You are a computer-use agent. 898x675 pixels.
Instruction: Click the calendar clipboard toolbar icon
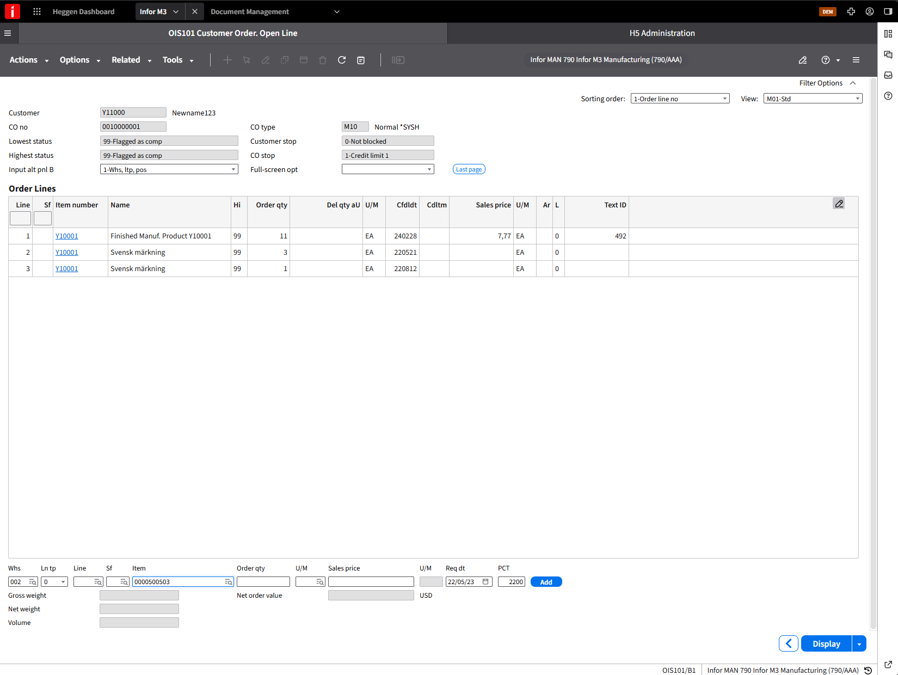click(x=361, y=60)
